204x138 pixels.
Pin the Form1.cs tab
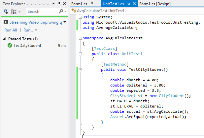[92, 4]
